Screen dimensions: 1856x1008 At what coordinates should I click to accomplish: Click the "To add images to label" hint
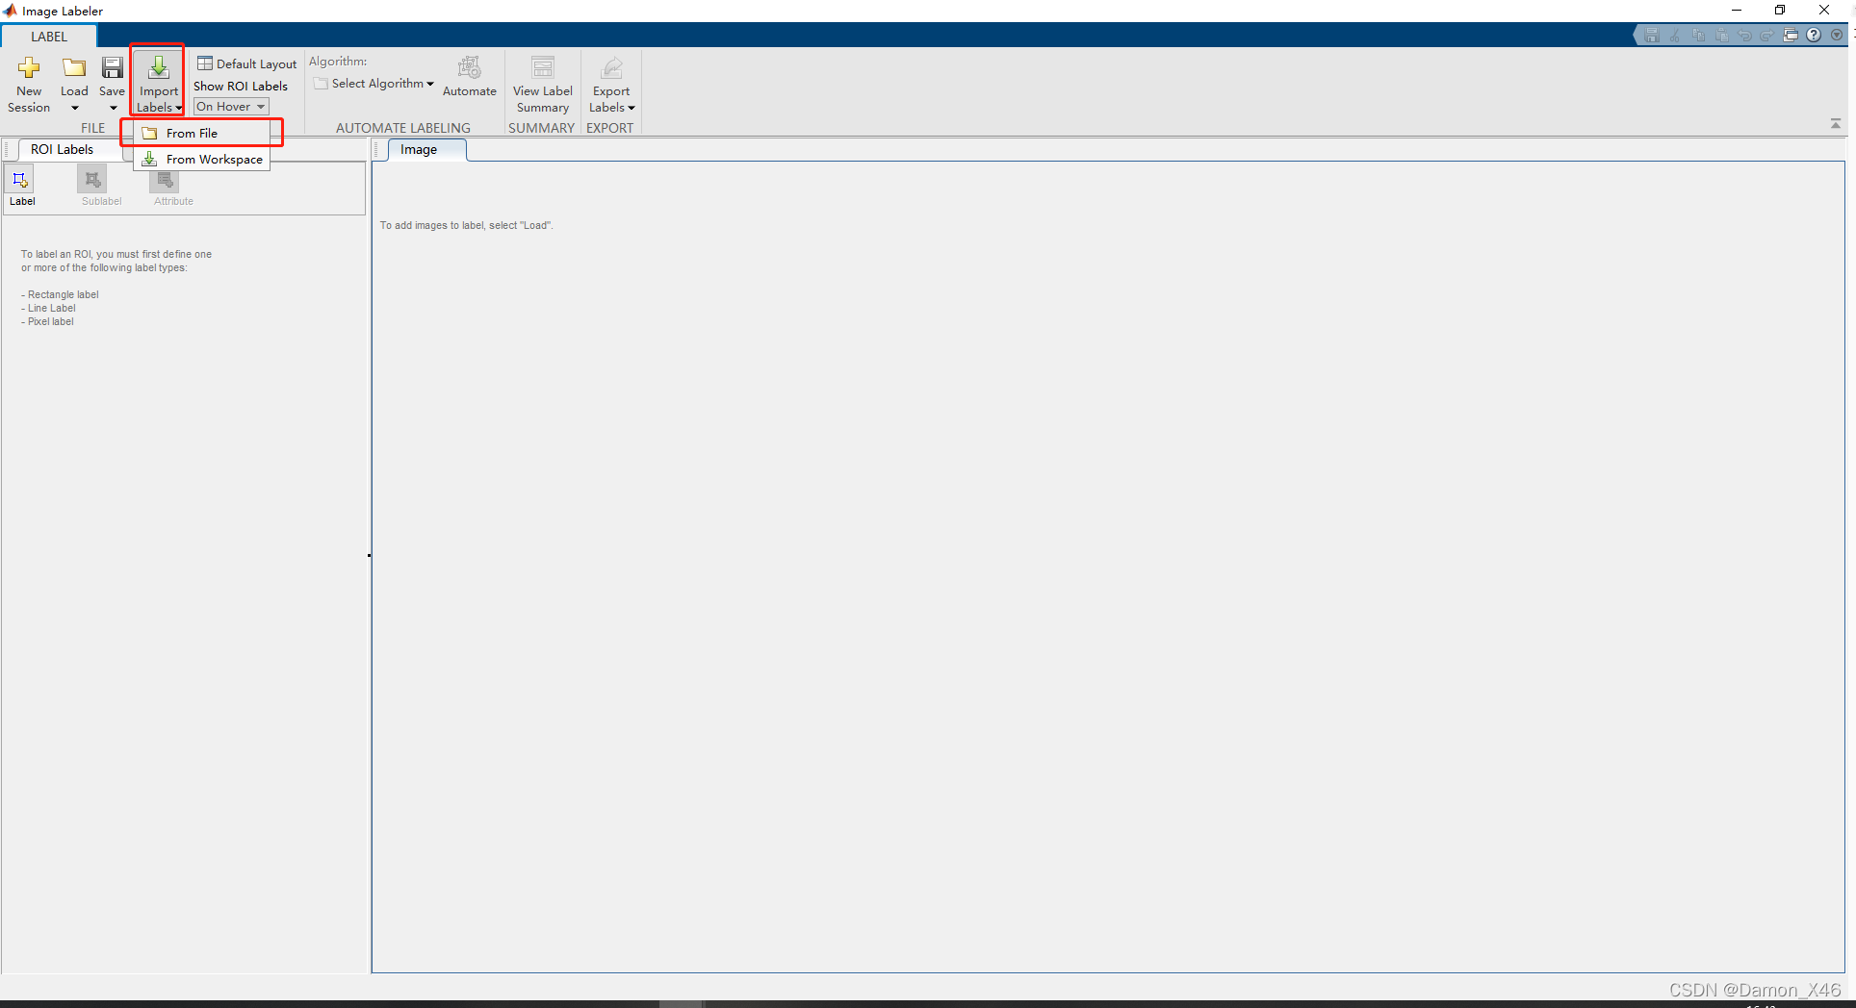(x=466, y=225)
